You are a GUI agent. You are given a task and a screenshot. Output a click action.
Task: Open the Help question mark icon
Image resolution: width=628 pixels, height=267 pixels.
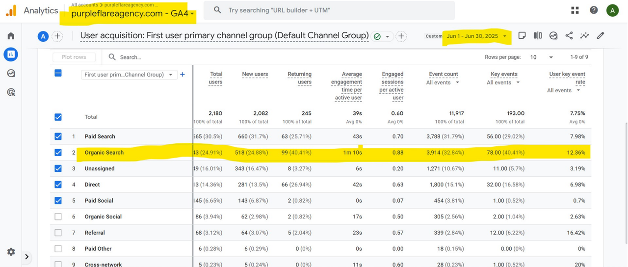[x=594, y=10]
